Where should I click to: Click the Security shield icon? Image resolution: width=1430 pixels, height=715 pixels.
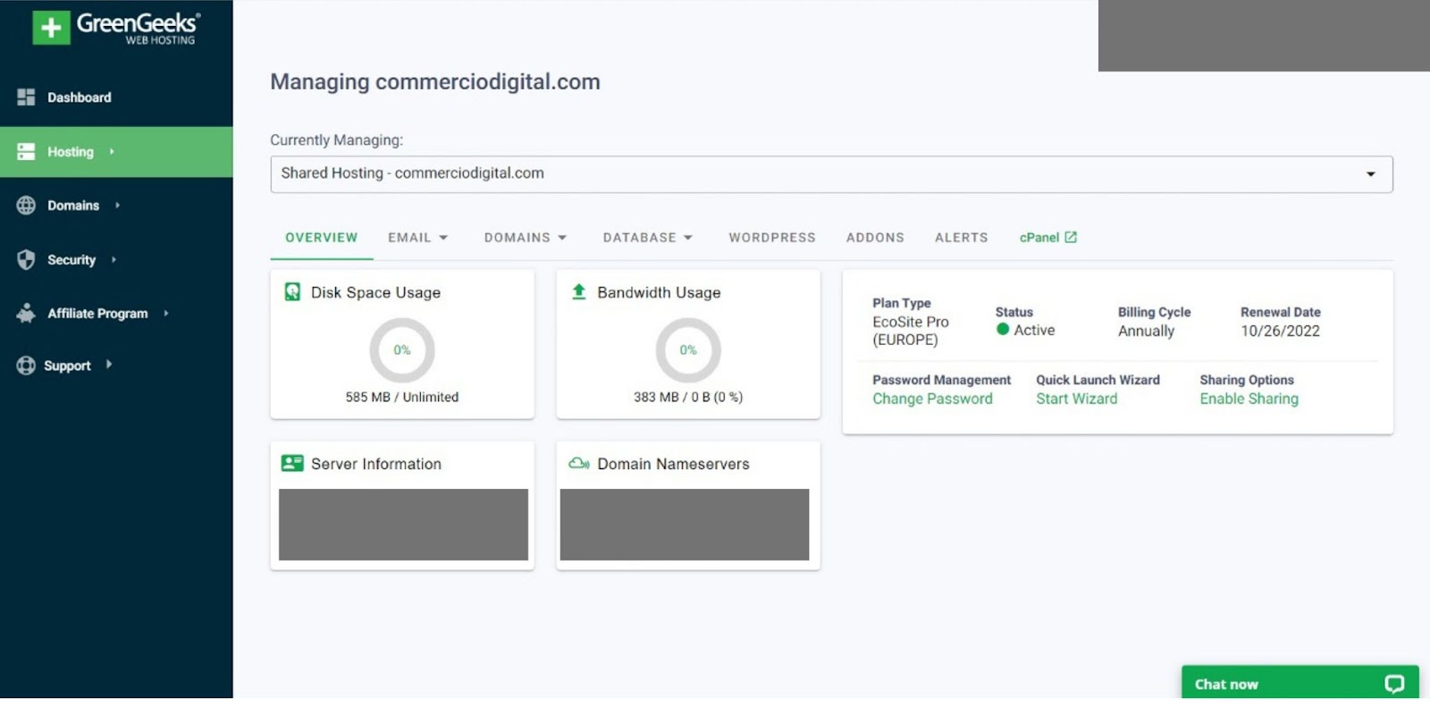point(26,259)
